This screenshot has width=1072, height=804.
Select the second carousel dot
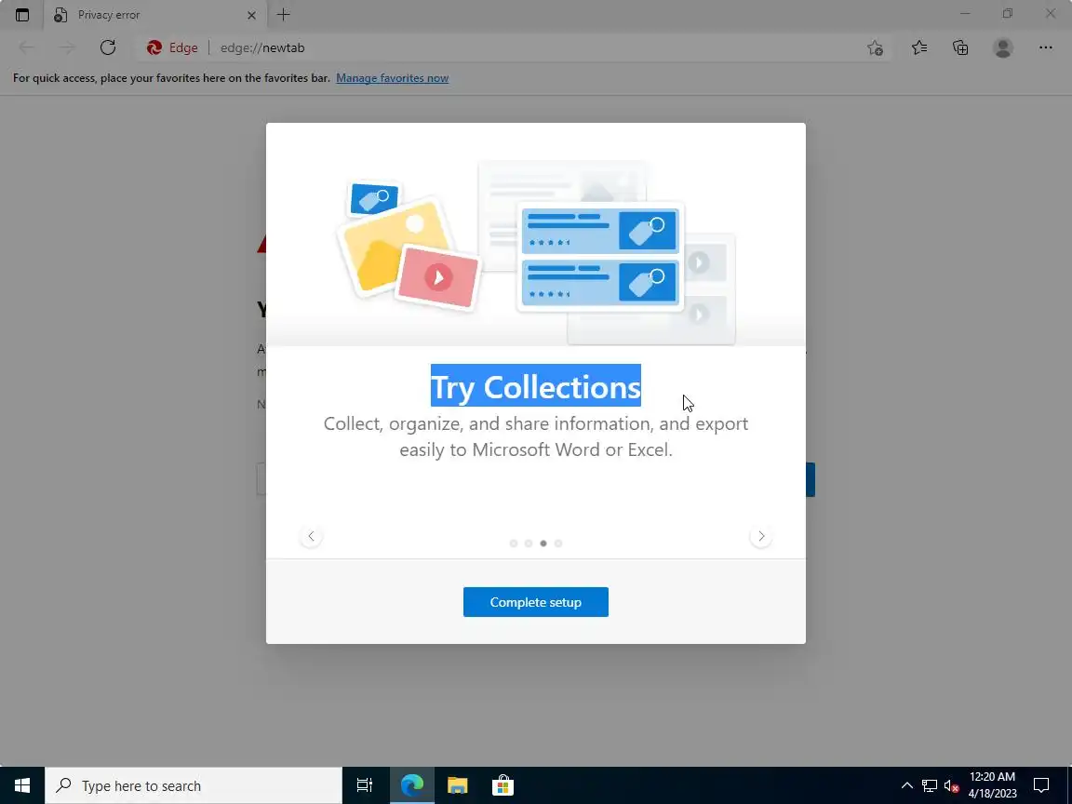[529, 543]
